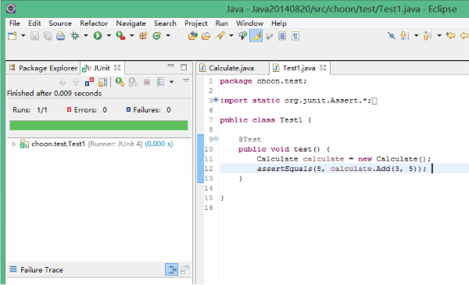The width and height of the screenshot is (469, 285).
Task: Open the Run button dropdown arrow
Action: (x=109, y=36)
